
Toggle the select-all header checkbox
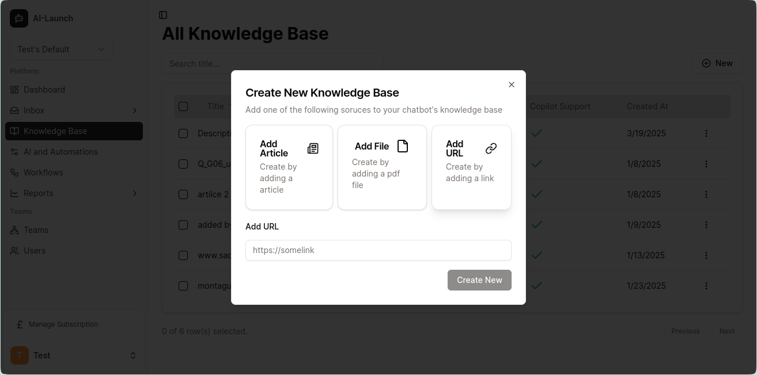(x=183, y=106)
